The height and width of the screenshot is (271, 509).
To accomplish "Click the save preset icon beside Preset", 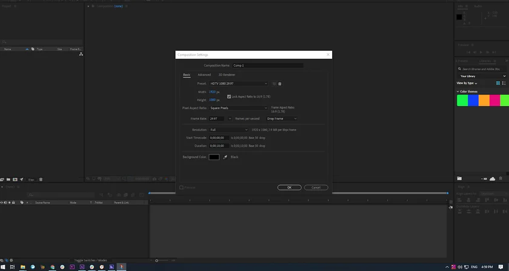I will coord(274,84).
